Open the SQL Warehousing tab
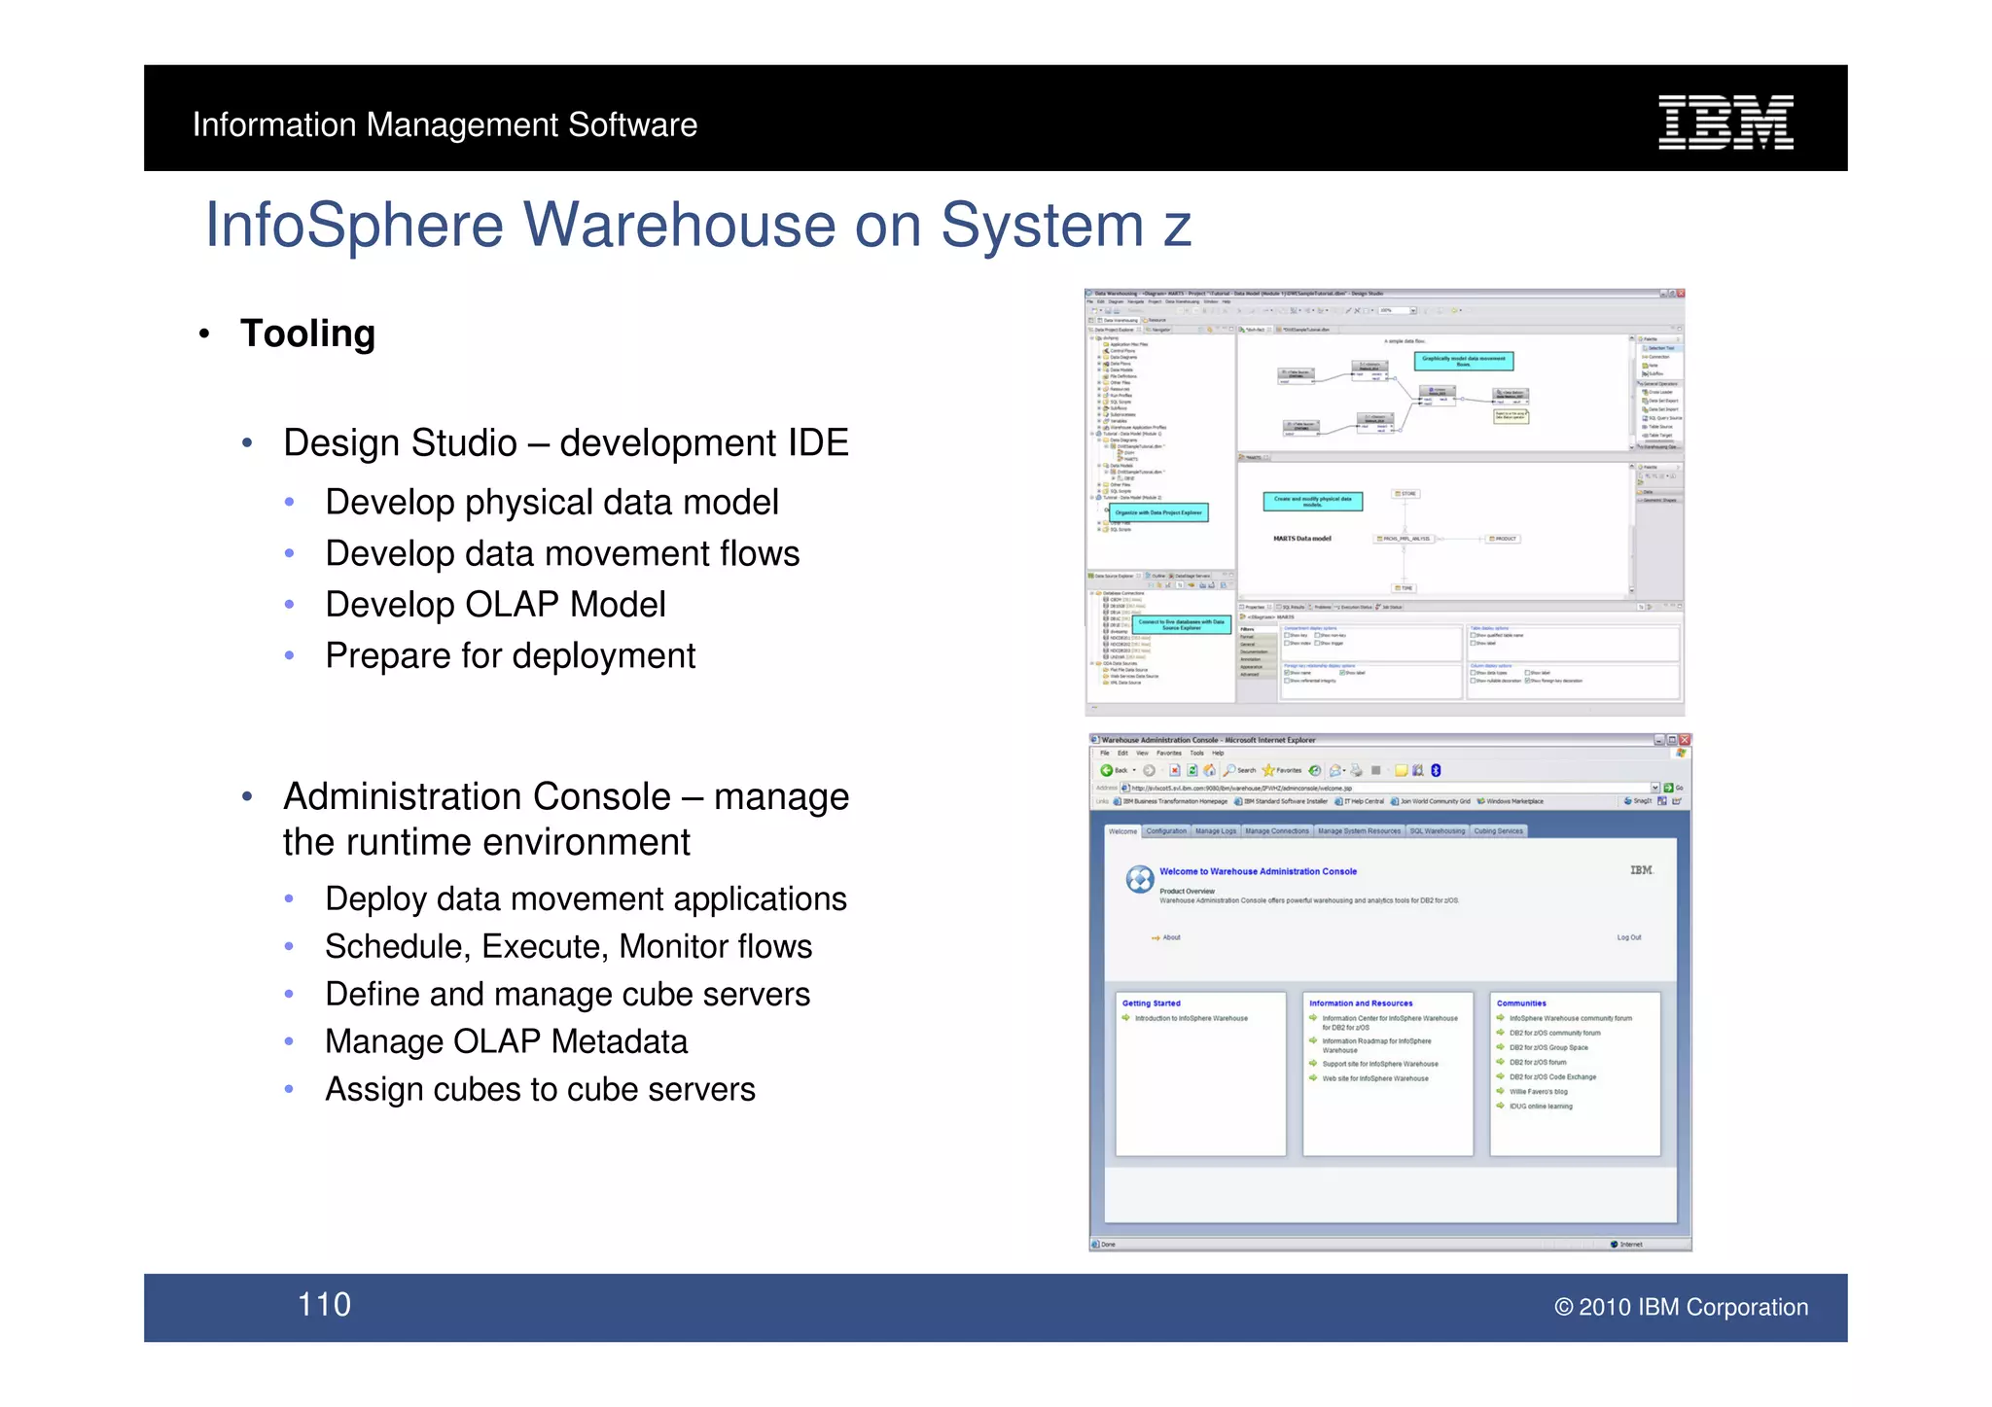Viewport: 1992px width, 1407px height. click(x=1438, y=831)
